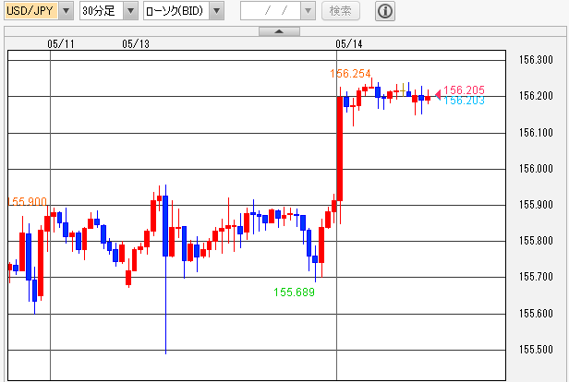Viewport: 569px width, 382px height.
Task: Click the 155.600 axis value
Action: pos(536,314)
